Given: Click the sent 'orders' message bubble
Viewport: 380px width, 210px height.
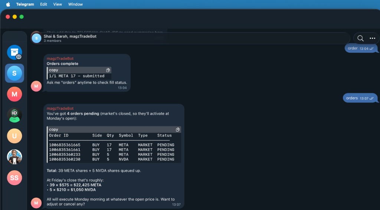Looking at the screenshot, I should point(360,98).
